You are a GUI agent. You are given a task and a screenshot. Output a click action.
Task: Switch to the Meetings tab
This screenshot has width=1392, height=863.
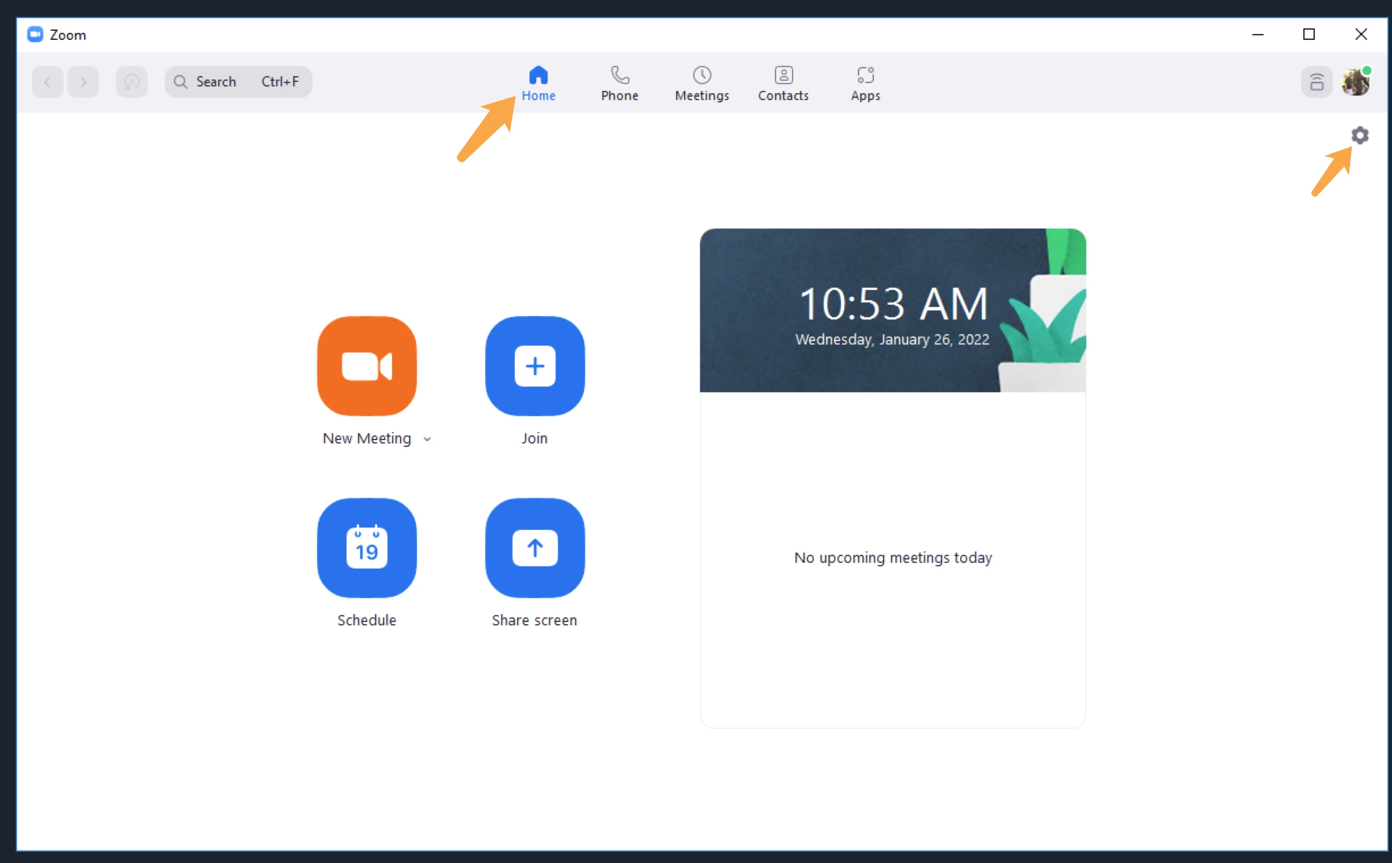702,84
